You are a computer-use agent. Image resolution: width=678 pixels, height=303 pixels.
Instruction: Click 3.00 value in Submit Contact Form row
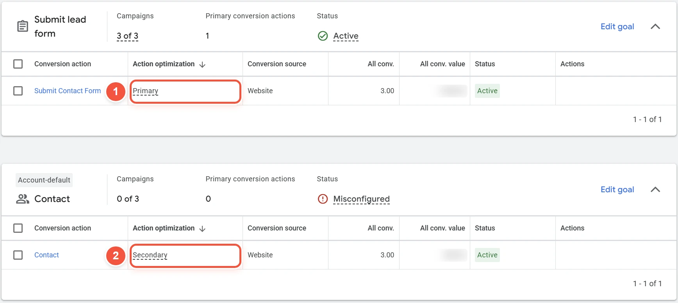tap(387, 91)
